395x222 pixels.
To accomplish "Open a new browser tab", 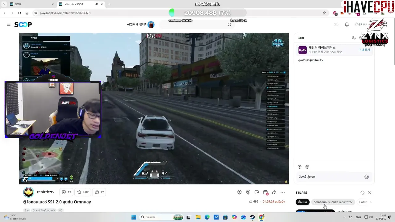I will 109,4.
